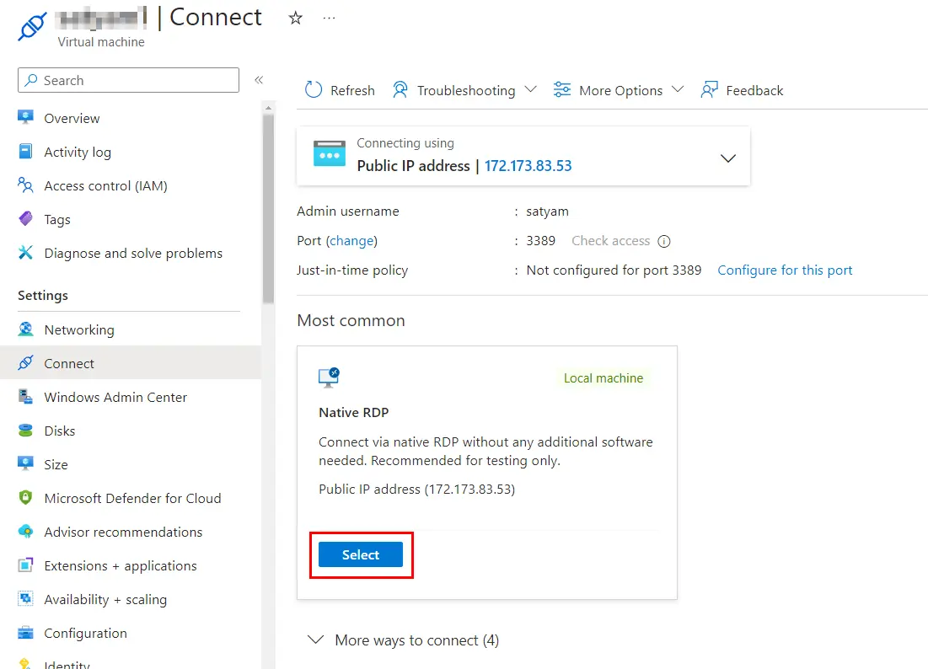Favorite this page with the star icon

[x=295, y=19]
